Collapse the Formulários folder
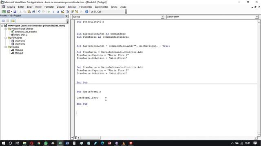261x146 pixels. click(x=6, y=38)
